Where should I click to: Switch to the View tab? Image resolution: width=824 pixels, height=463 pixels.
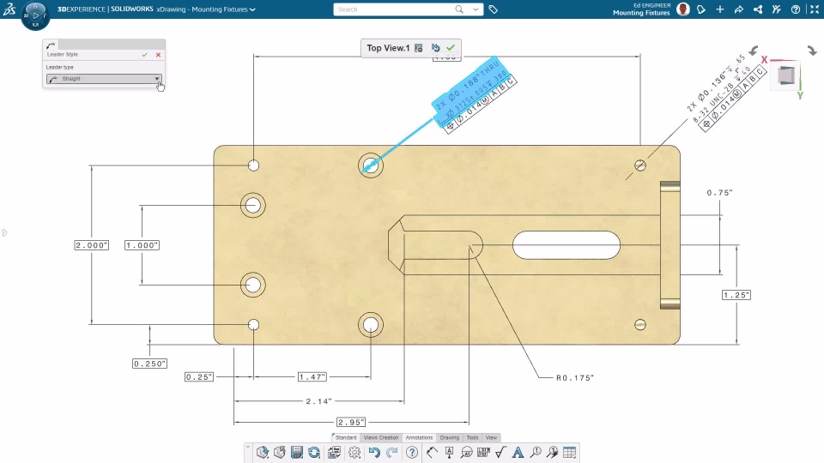click(x=491, y=437)
